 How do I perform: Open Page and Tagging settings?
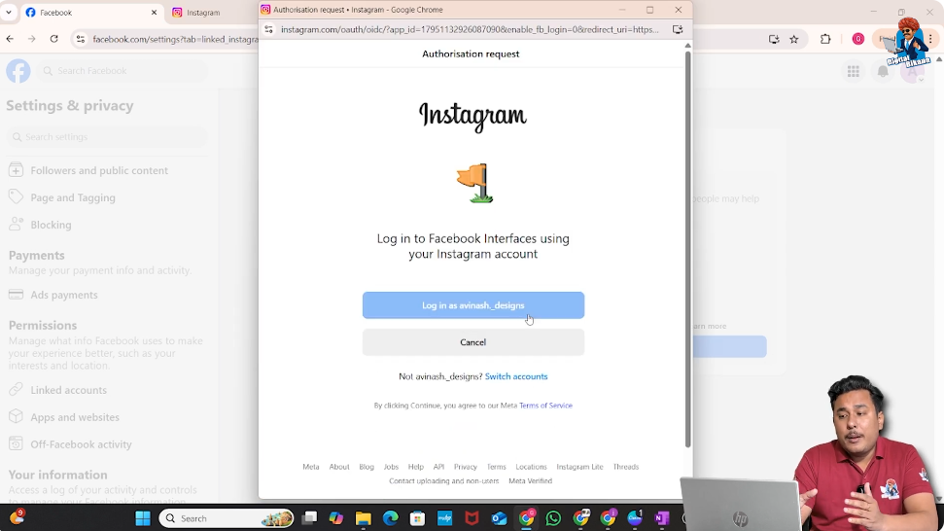(x=73, y=197)
